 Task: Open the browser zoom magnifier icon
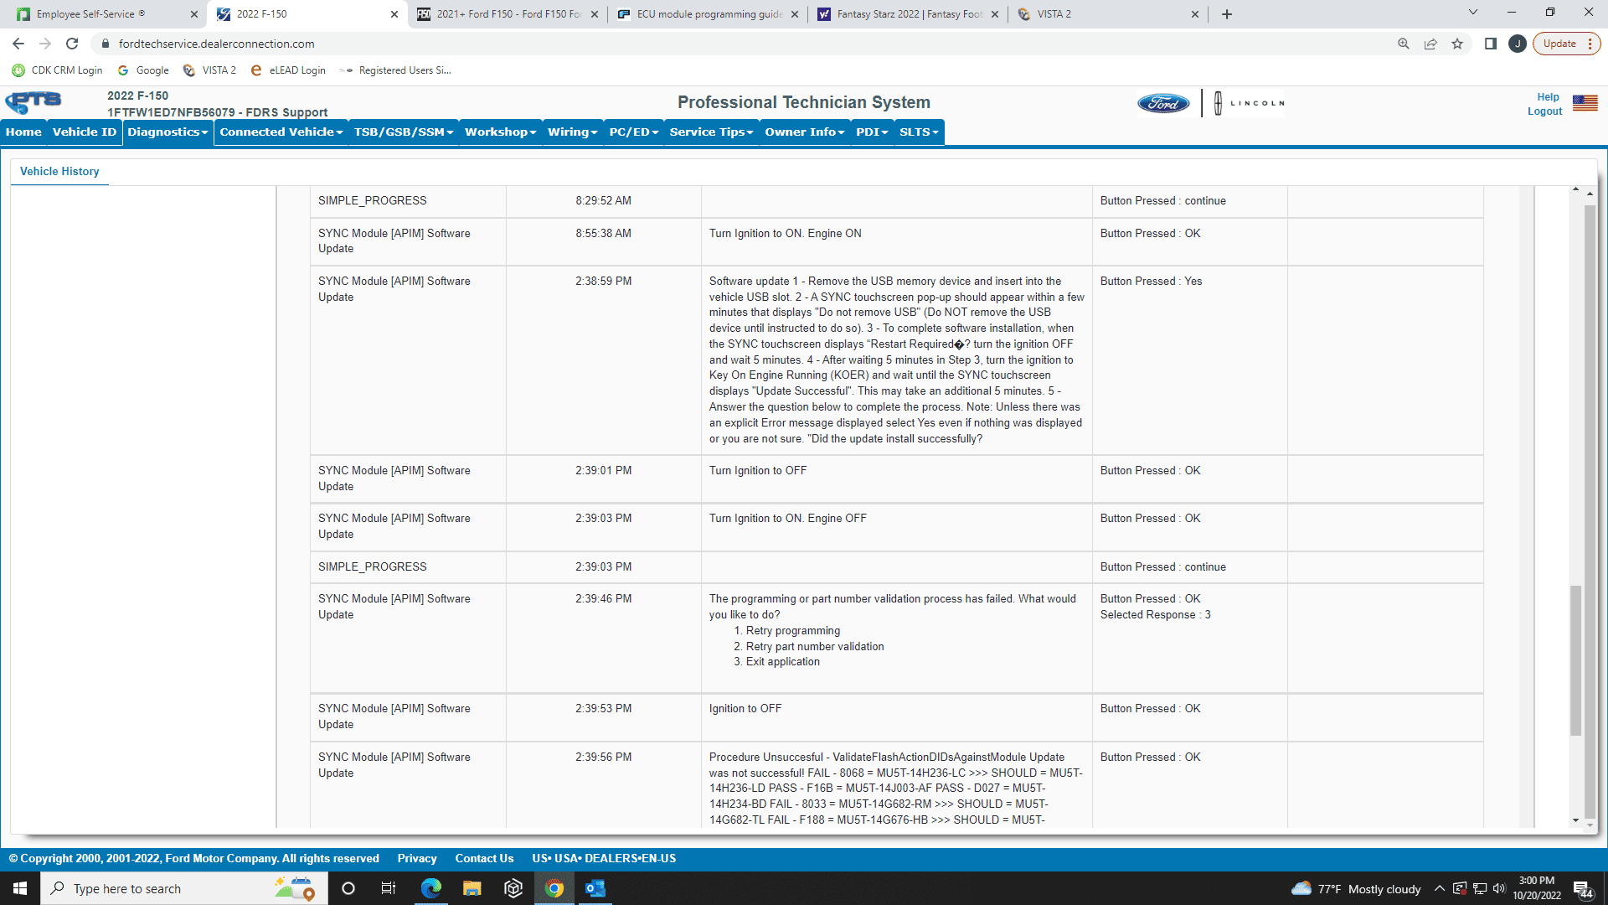[1404, 44]
